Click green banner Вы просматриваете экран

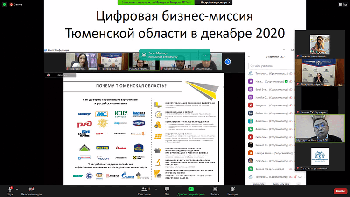pyautogui.click(x=156, y=2)
